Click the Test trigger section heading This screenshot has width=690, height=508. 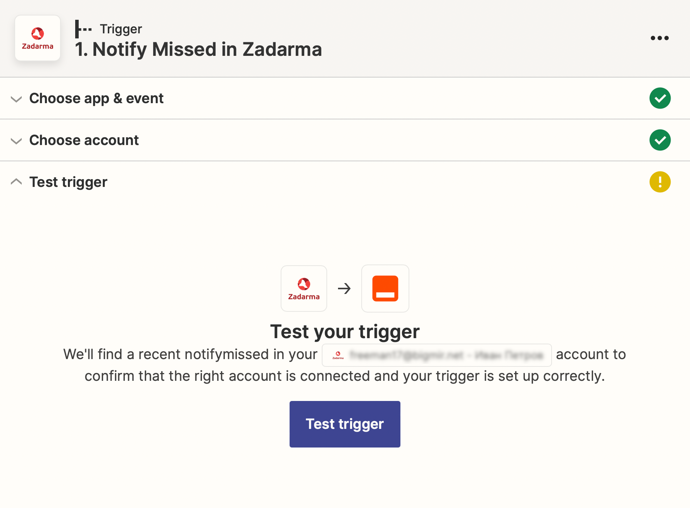point(68,182)
